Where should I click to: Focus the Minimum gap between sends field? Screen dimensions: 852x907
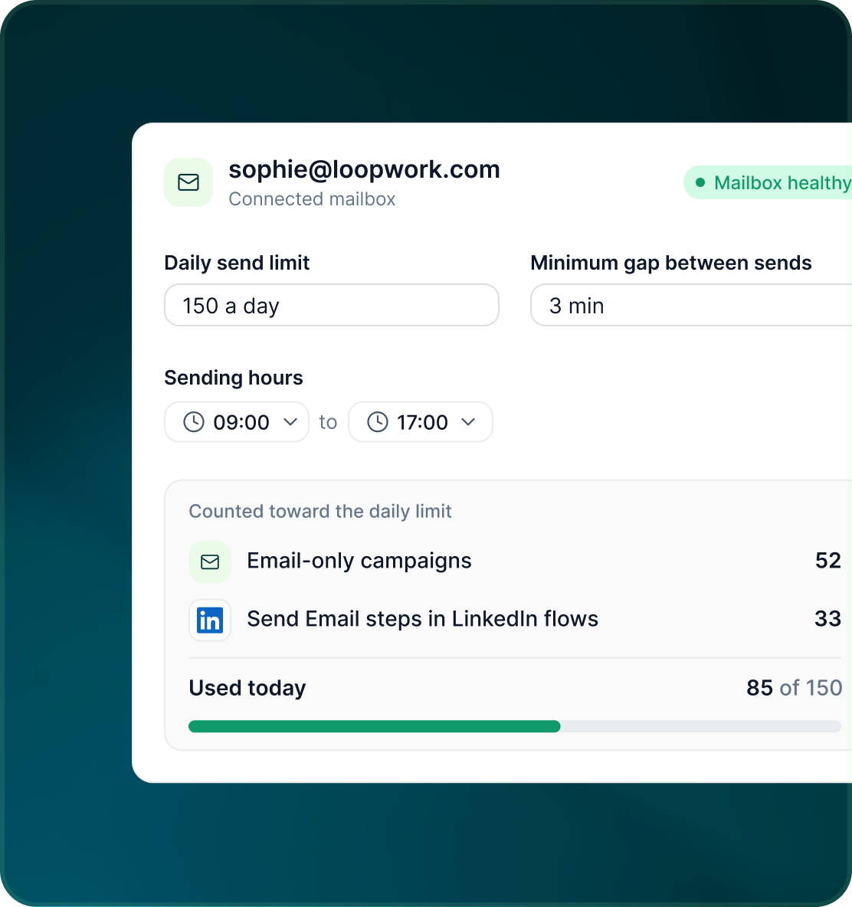tap(691, 305)
